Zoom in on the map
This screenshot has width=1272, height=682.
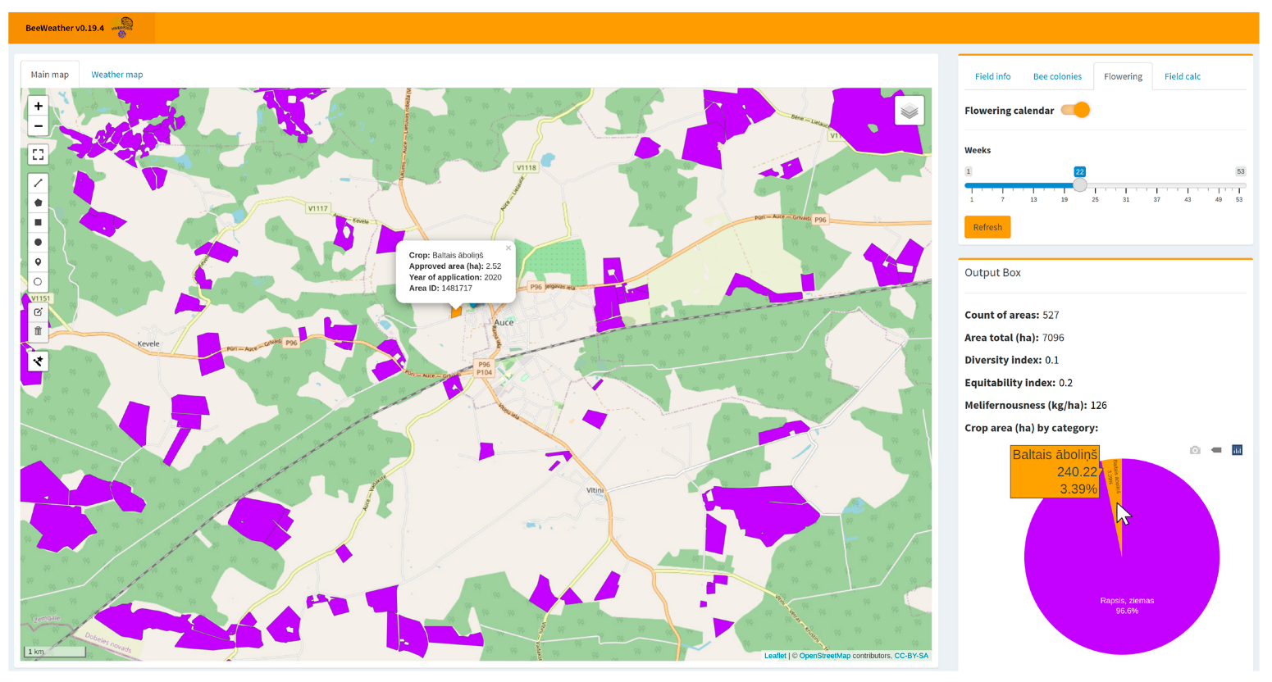pyautogui.click(x=38, y=107)
